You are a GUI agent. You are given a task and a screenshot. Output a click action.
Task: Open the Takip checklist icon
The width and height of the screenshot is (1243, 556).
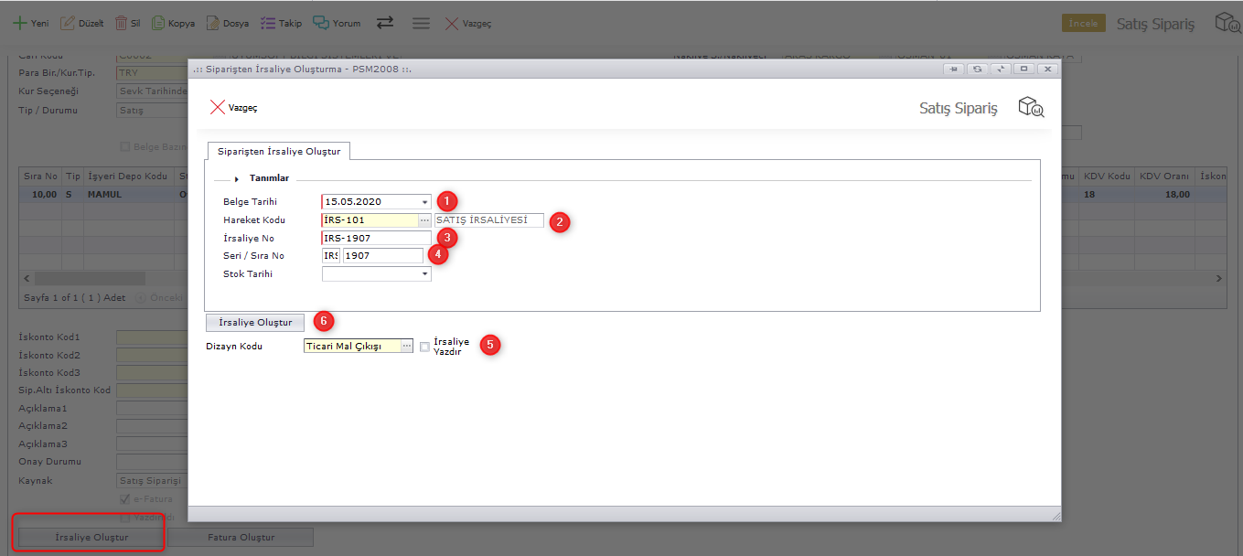tap(267, 23)
